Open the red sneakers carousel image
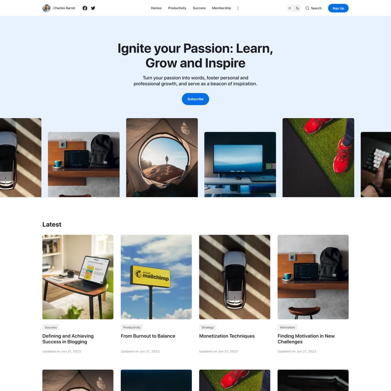 (x=318, y=157)
